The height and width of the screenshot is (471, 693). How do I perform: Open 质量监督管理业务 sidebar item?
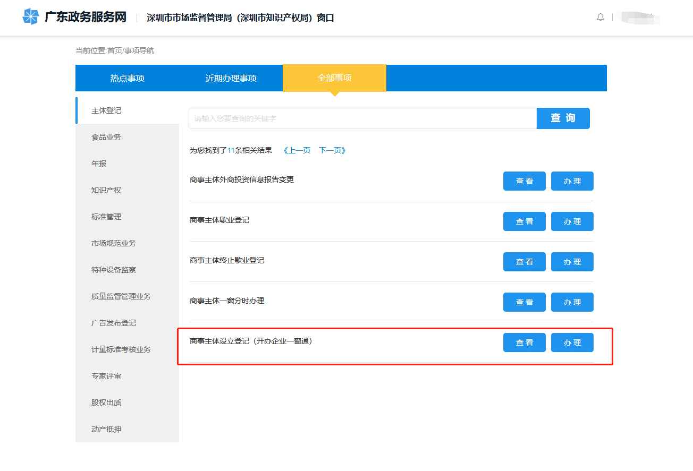click(128, 296)
